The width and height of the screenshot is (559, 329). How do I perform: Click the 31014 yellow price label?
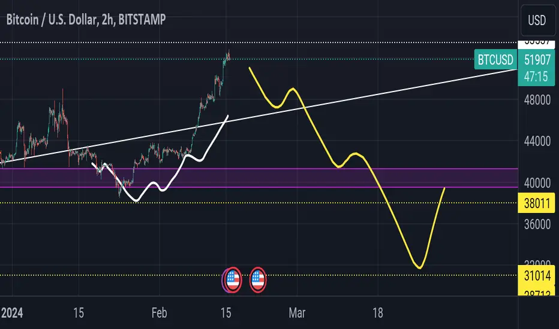point(537,275)
